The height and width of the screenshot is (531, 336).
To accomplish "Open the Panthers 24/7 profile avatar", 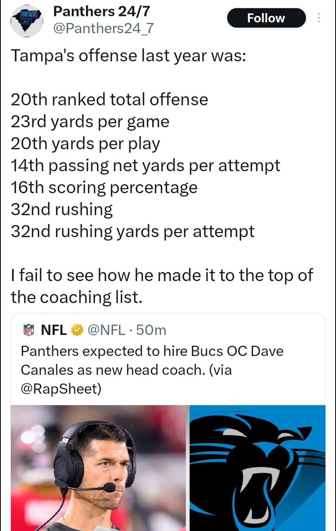I will (x=27, y=21).
